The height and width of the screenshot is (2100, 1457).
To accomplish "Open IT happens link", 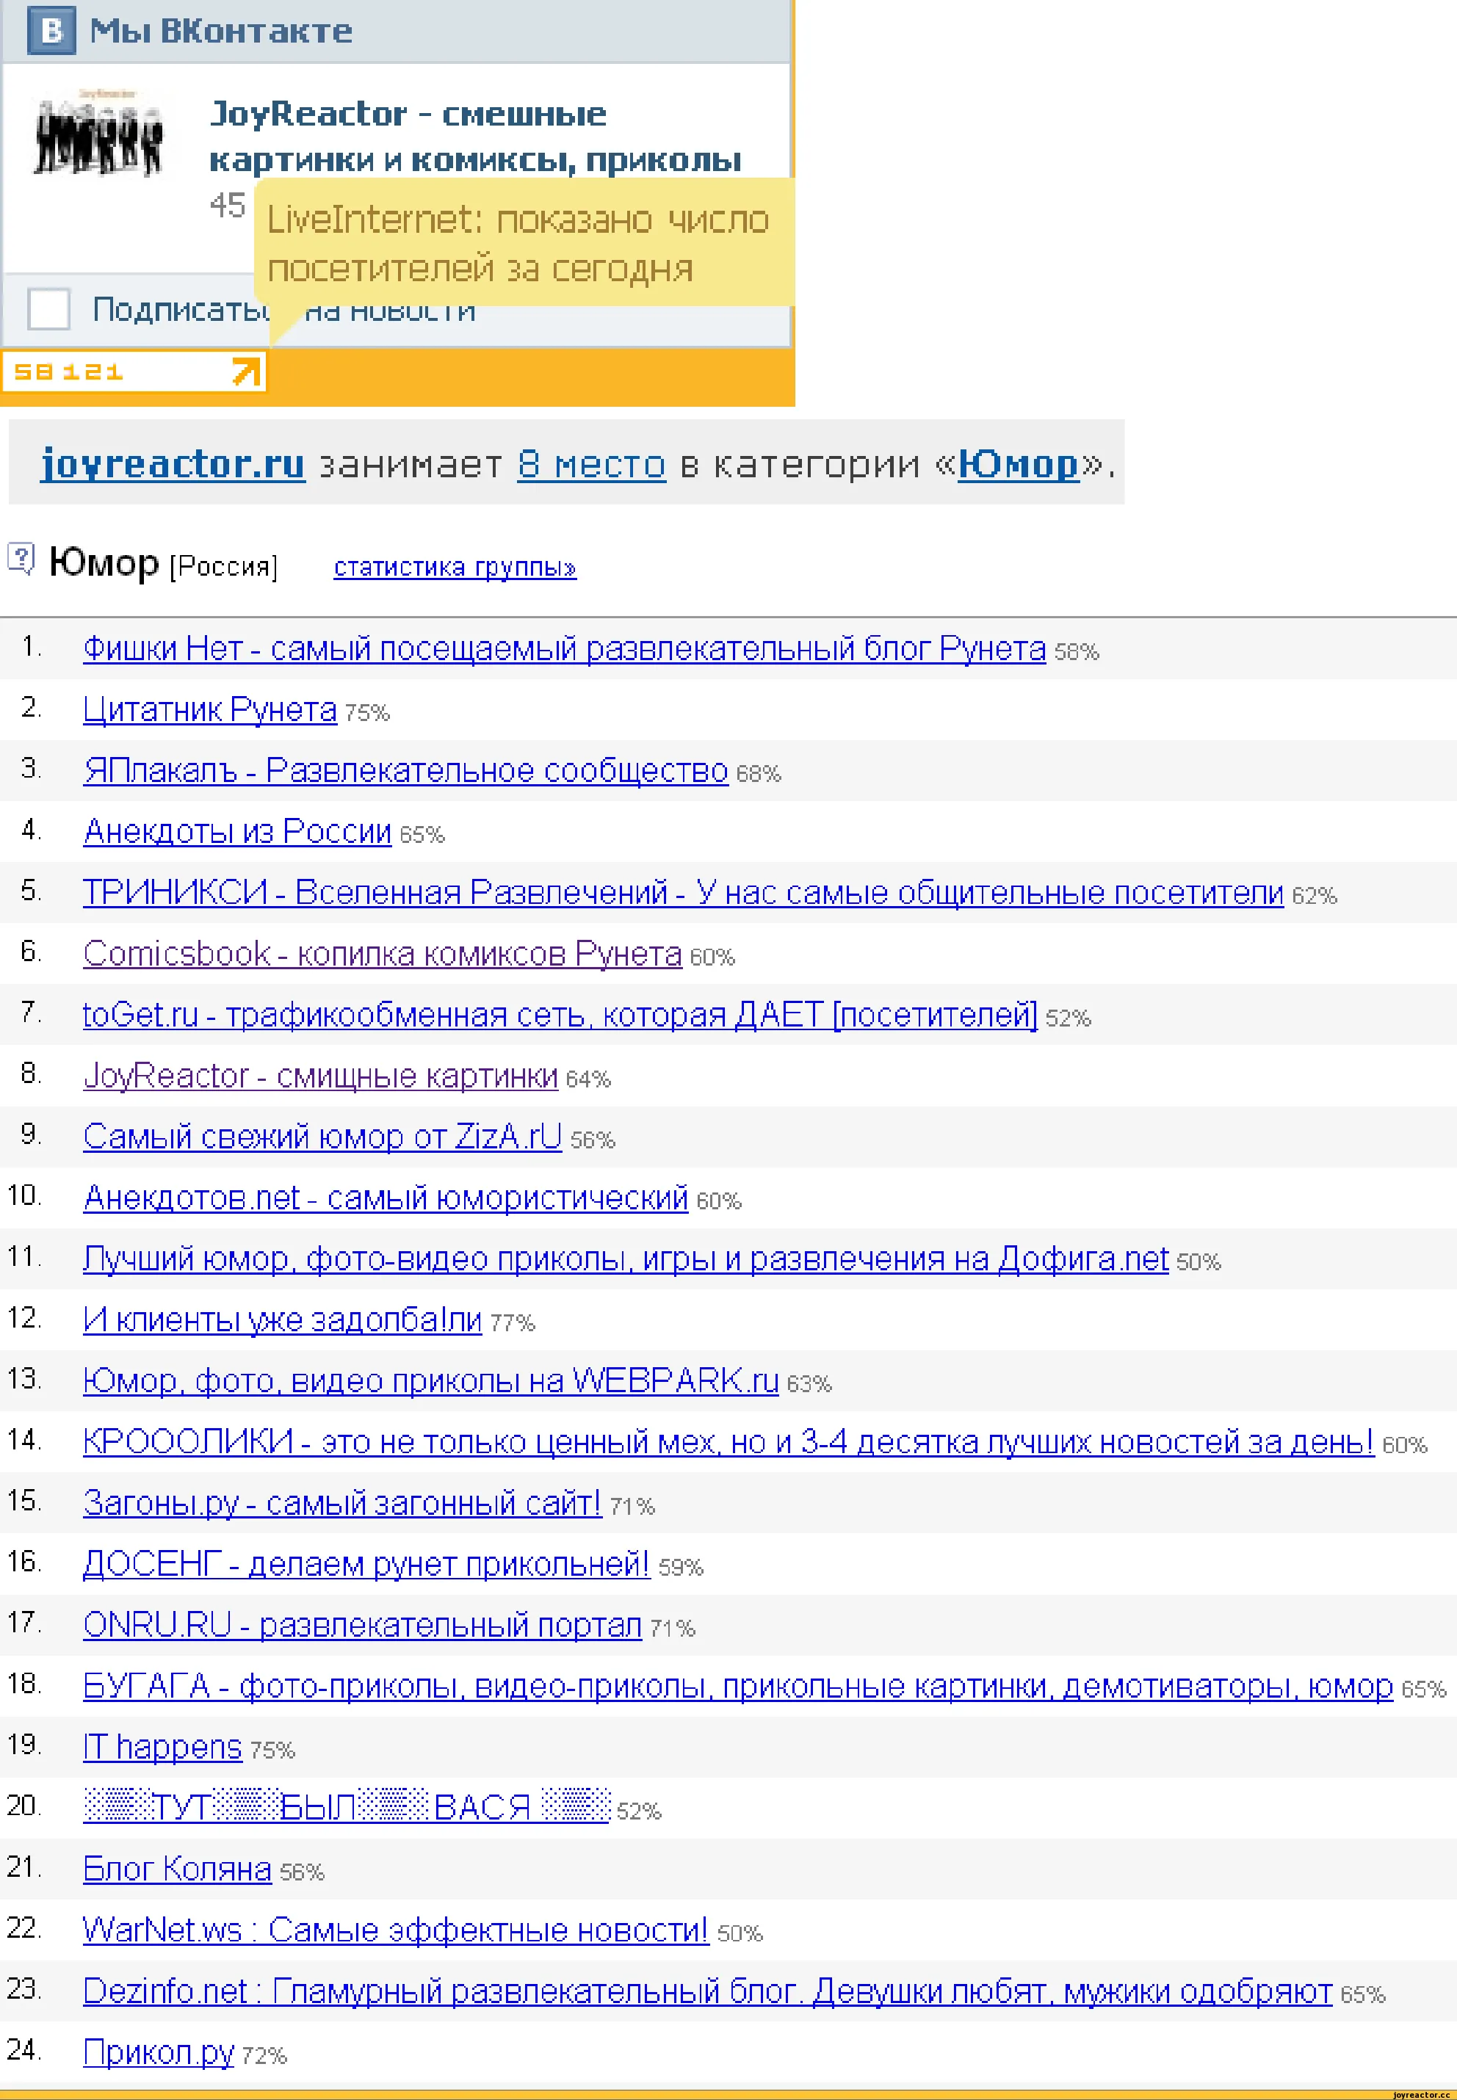I will pos(162,1747).
